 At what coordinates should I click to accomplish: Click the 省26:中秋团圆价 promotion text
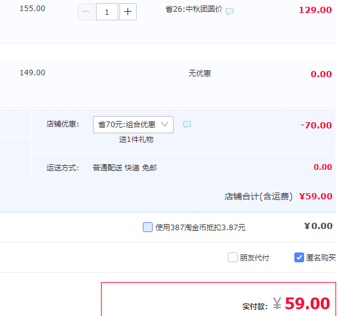point(194,9)
